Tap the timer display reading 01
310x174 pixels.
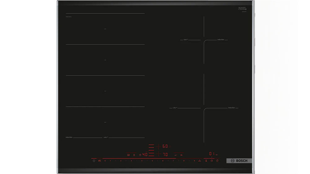tap(212, 154)
